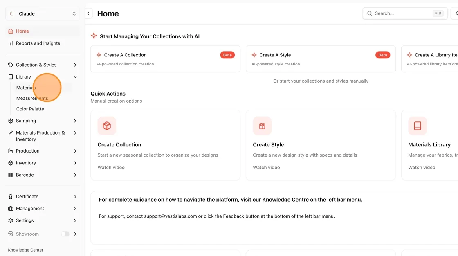This screenshot has width=458, height=256.
Task: Click the magnifier icon in the search box
Action: [370, 13]
